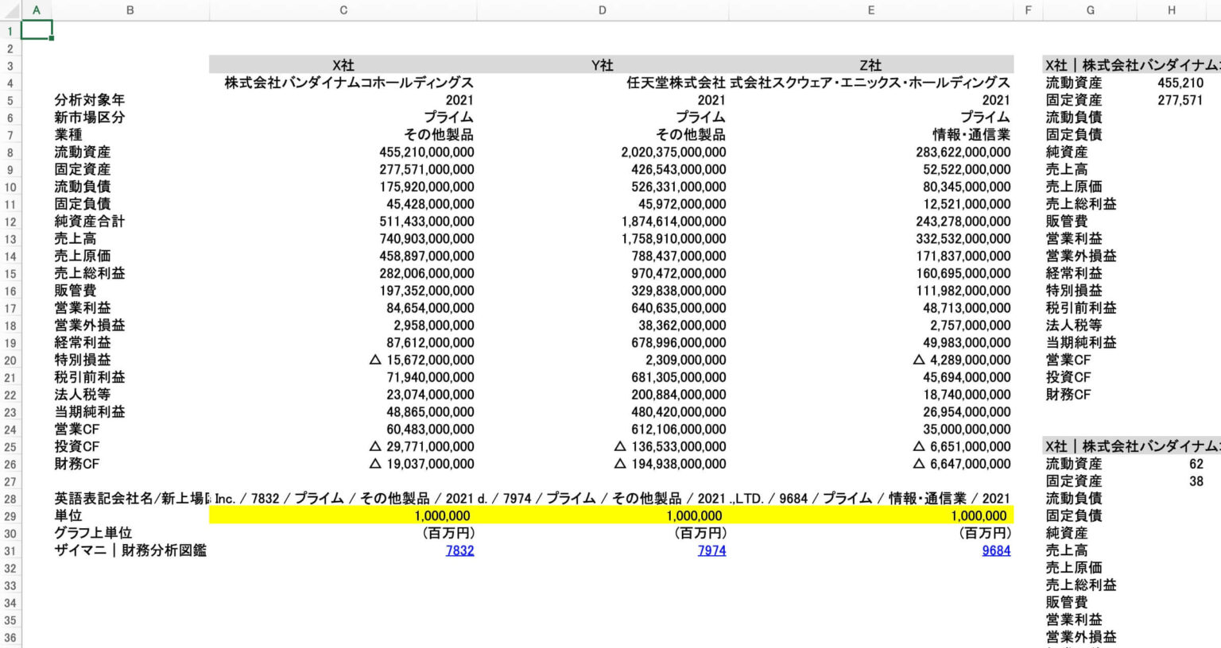
Task: Open the 9684 hyperlink
Action: click(x=995, y=550)
